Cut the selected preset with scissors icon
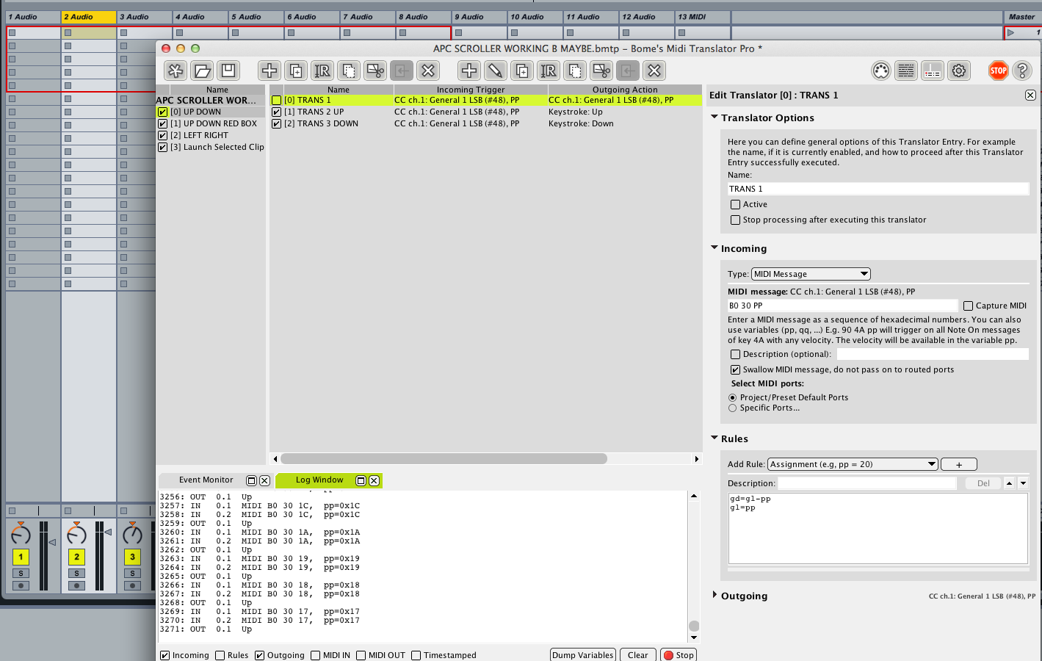The height and width of the screenshot is (661, 1042). click(x=375, y=71)
